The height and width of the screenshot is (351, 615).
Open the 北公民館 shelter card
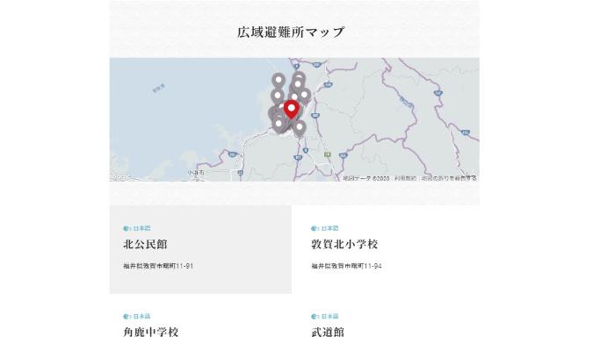200,249
